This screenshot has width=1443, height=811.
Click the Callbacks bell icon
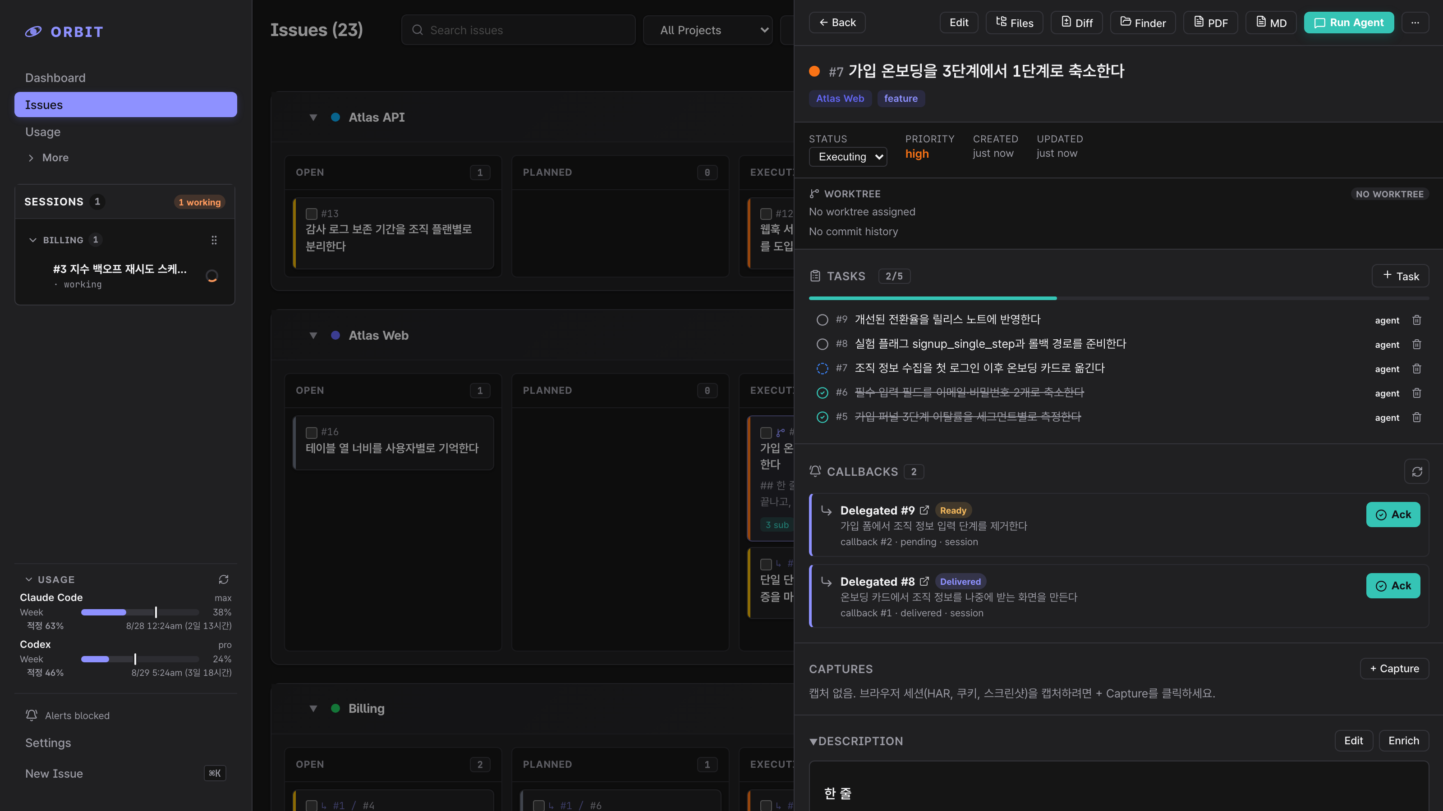click(x=815, y=471)
